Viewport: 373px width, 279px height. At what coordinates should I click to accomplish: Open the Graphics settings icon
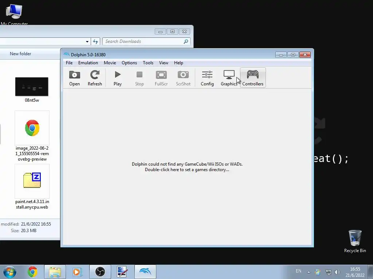coord(229,78)
